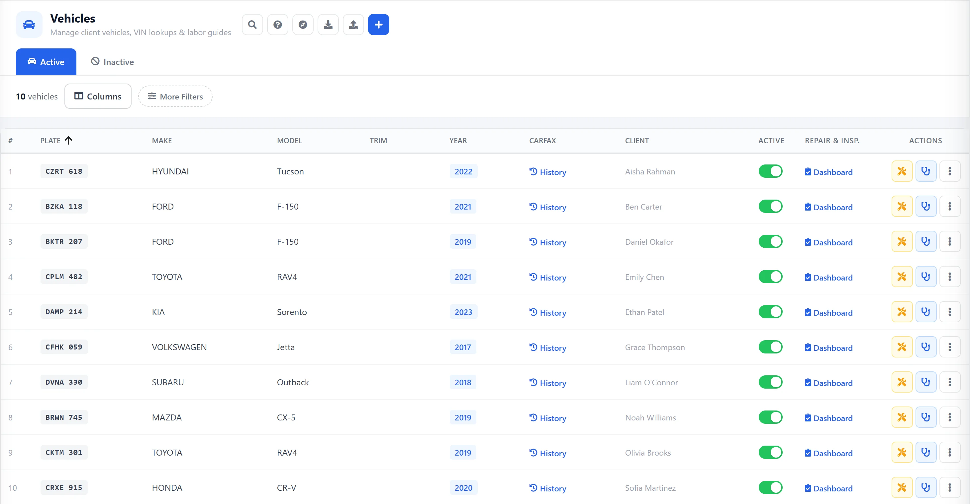Open inspection stethoscope for CFHK 059
Image resolution: width=970 pixels, height=504 pixels.
(x=925, y=347)
